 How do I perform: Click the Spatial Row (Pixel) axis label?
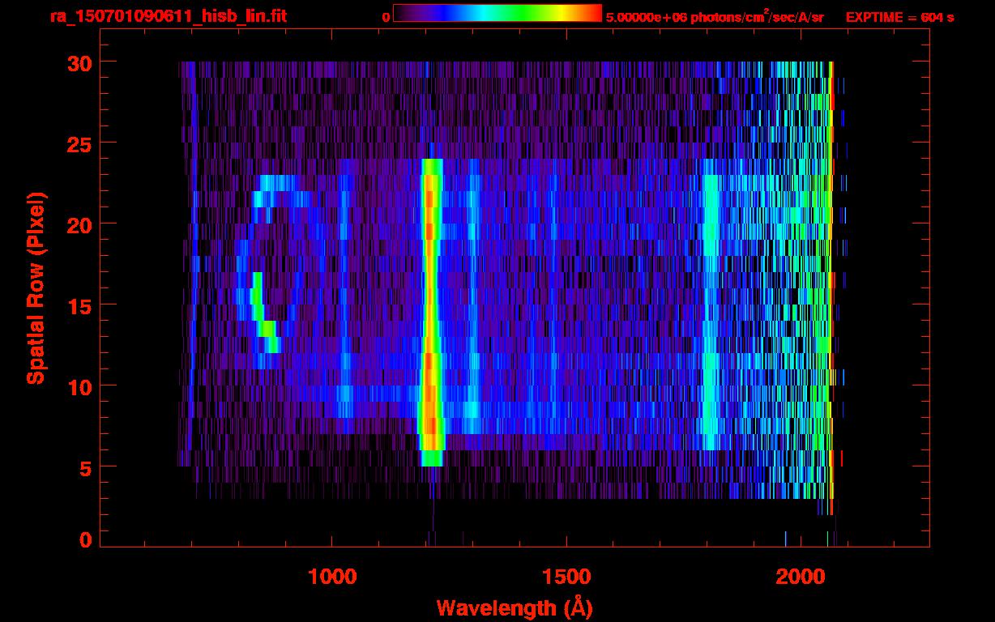[36, 288]
